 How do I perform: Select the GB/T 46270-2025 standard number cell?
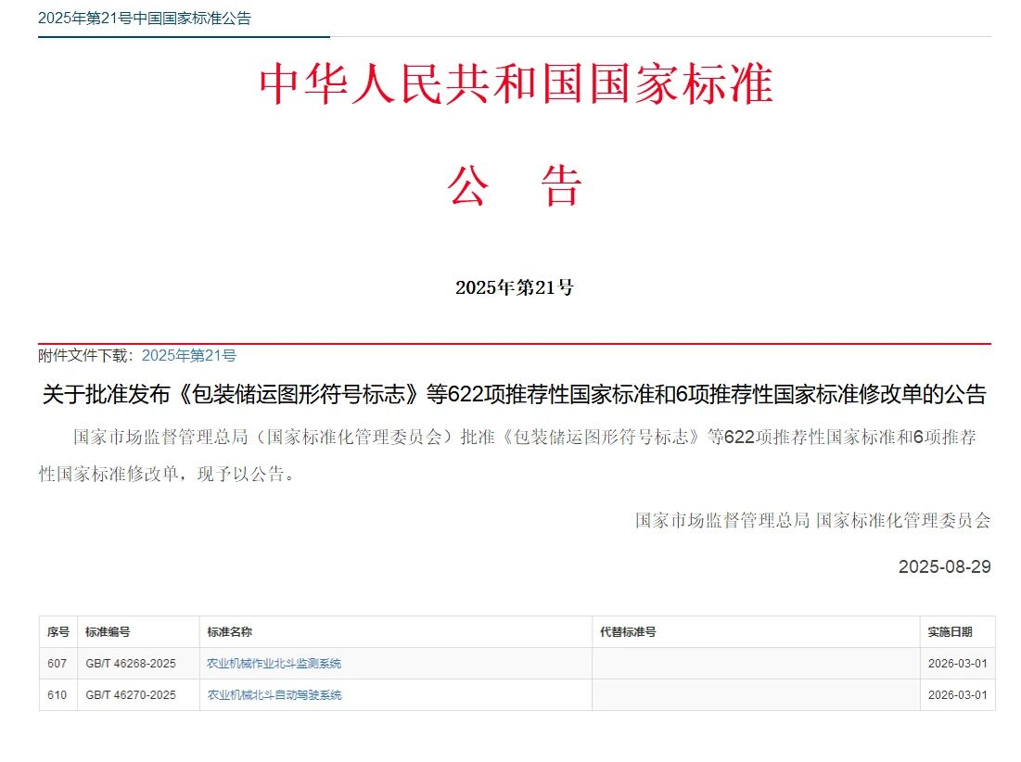pyautogui.click(x=131, y=695)
